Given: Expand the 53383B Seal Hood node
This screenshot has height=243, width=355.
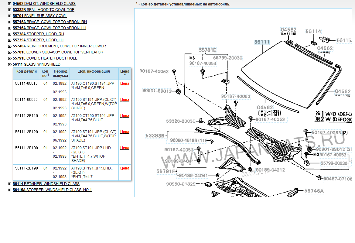Looking at the screenshot, I should pos(10,10).
